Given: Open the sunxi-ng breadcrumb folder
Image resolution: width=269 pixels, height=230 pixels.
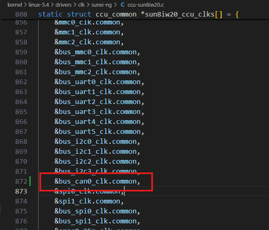Looking at the screenshot, I should [x=101, y=5].
